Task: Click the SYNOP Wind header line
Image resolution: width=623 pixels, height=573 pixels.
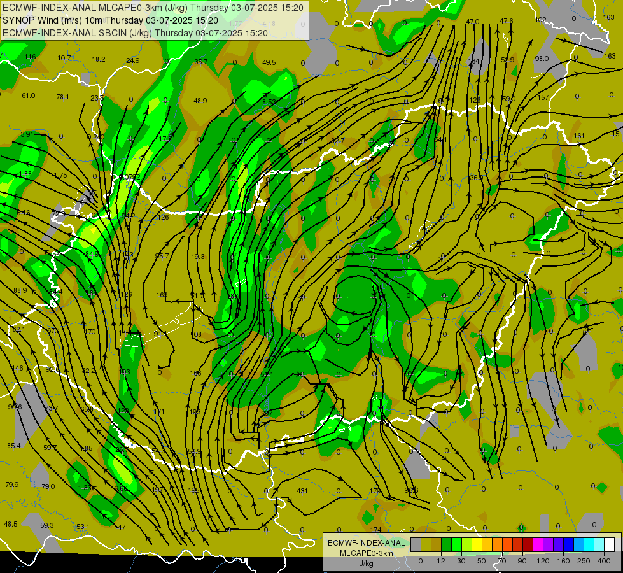Action: coord(111,20)
